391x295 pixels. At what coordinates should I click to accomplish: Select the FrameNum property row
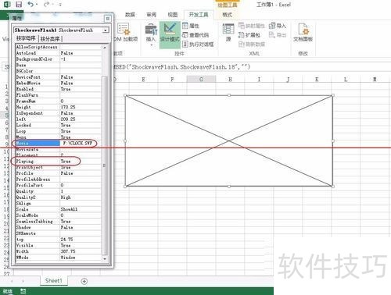pos(59,101)
